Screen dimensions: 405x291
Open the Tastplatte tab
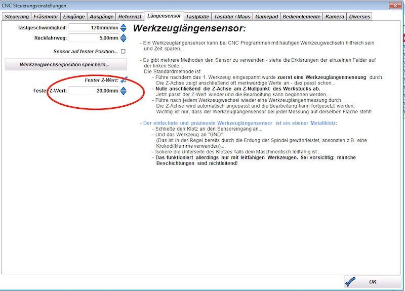pos(197,17)
